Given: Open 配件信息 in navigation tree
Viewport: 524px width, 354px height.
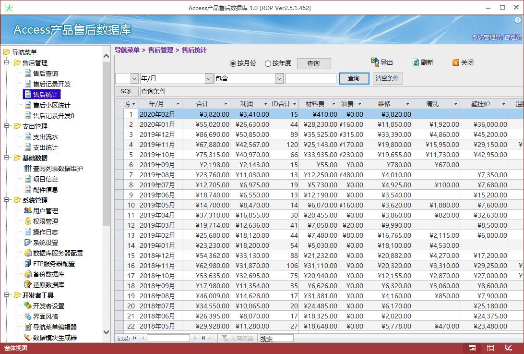Looking at the screenshot, I should click(x=46, y=190).
